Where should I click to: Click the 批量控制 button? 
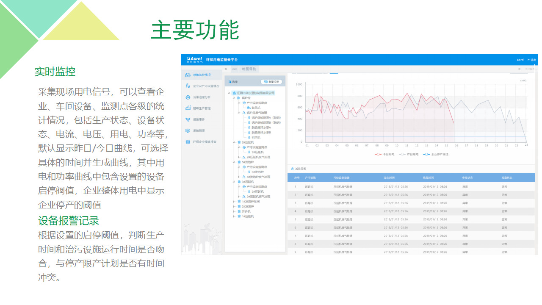271,82
